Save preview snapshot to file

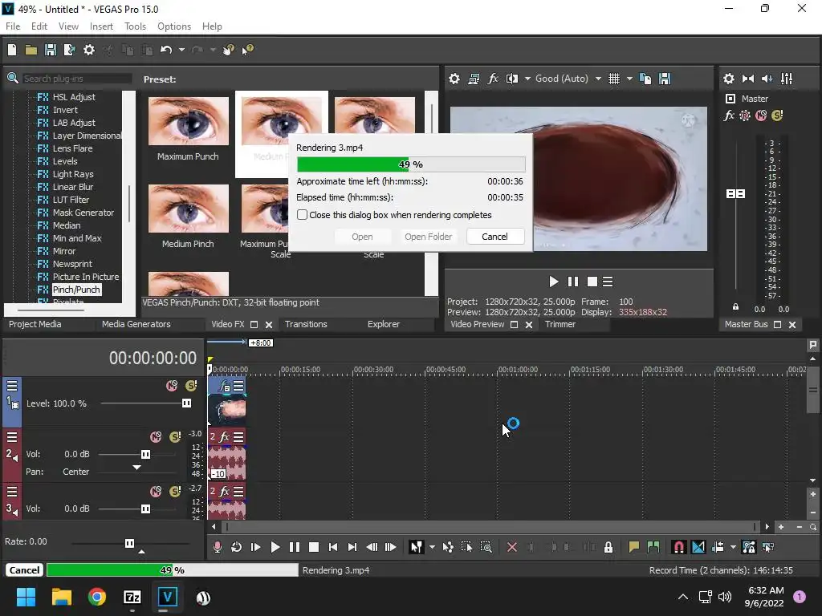click(665, 79)
